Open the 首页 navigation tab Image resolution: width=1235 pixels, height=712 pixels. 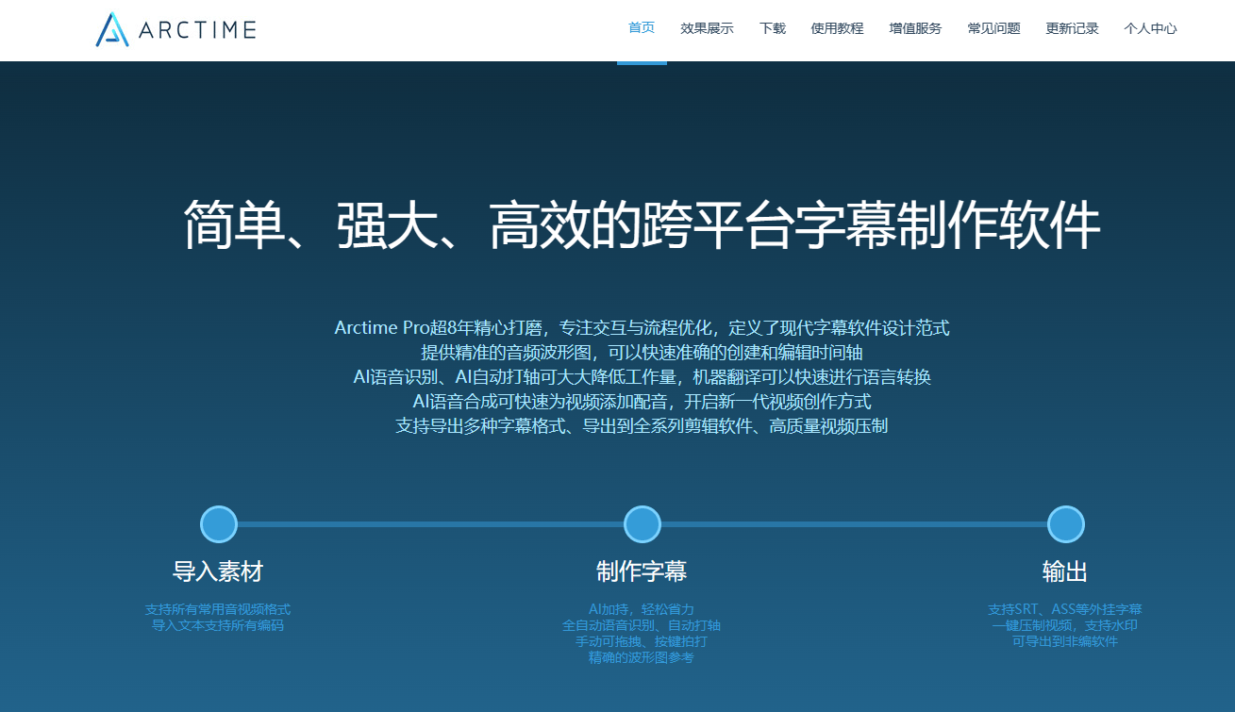pos(642,28)
